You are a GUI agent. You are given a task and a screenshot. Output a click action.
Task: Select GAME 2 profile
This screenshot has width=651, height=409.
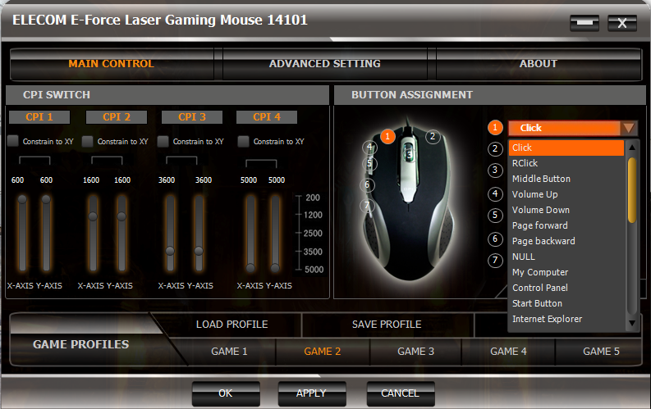[x=322, y=352]
